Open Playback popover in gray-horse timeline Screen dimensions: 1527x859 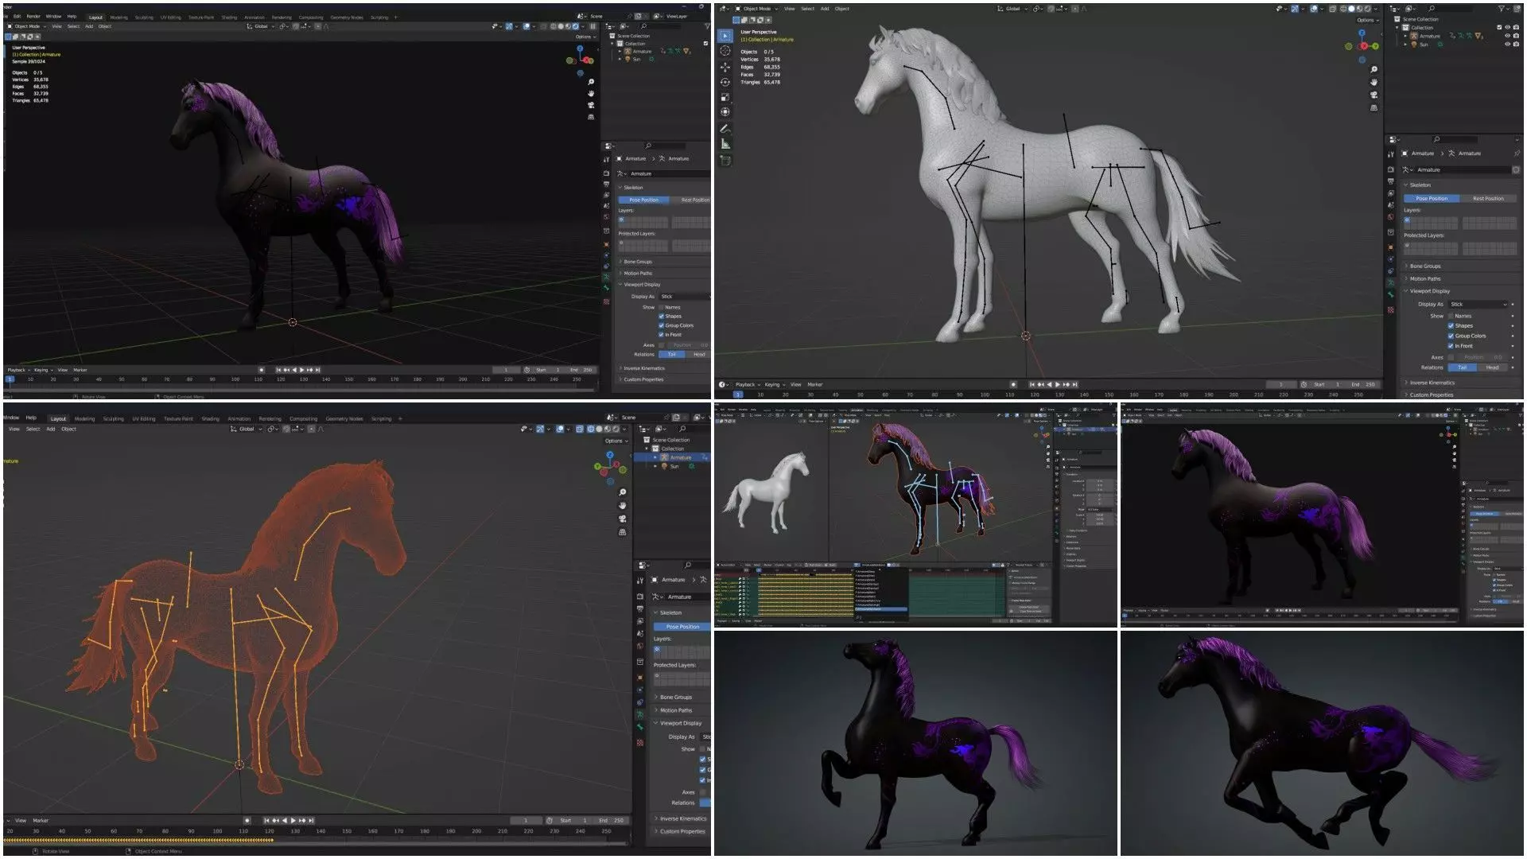[x=748, y=384]
